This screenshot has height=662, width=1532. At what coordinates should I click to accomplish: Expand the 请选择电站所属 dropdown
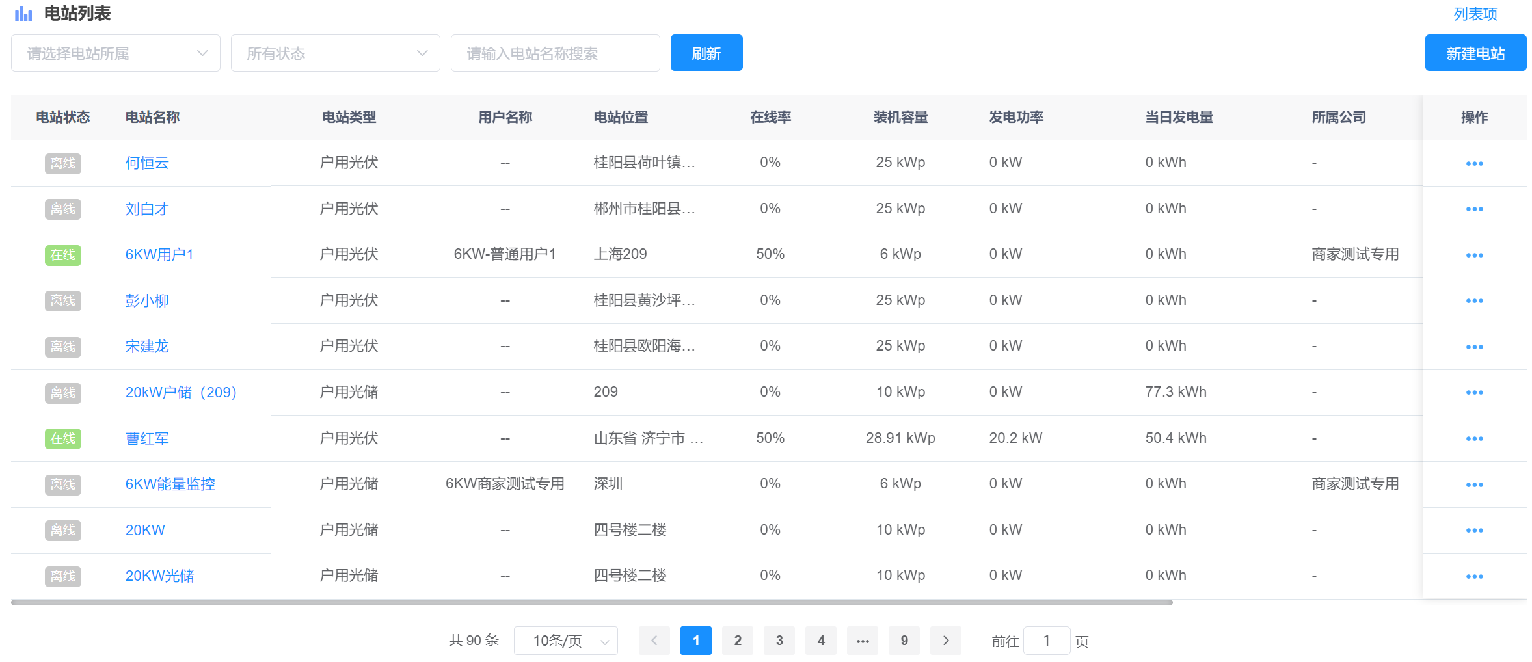click(x=116, y=53)
